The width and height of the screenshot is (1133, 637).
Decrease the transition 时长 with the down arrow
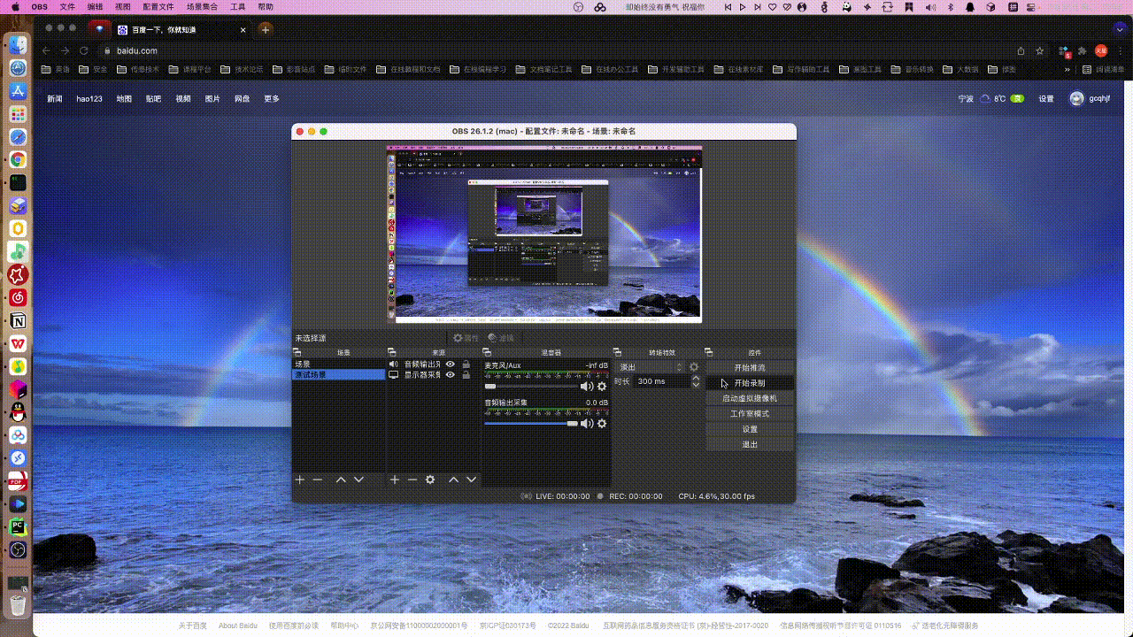tap(696, 385)
